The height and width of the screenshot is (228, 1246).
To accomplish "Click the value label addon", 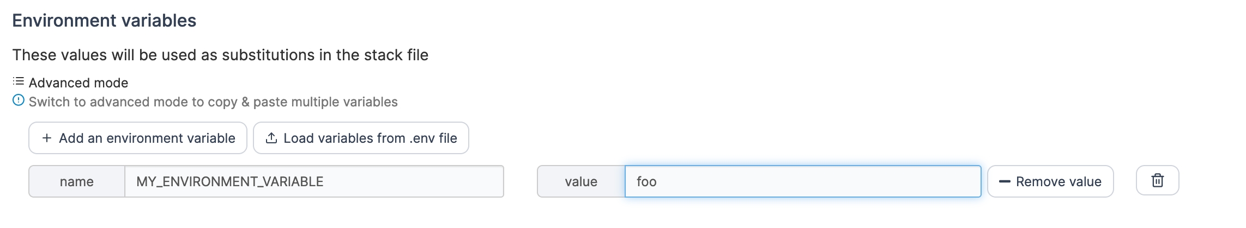I will pos(581,182).
